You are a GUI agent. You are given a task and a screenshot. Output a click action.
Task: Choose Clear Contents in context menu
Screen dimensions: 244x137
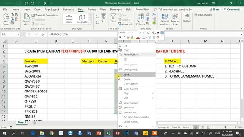coord(136,84)
